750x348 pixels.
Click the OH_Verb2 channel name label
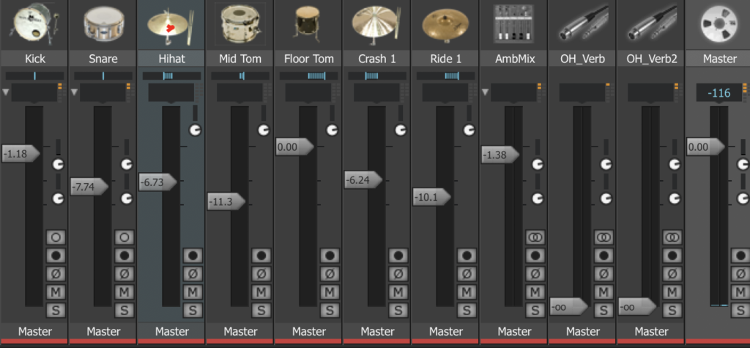(650, 59)
